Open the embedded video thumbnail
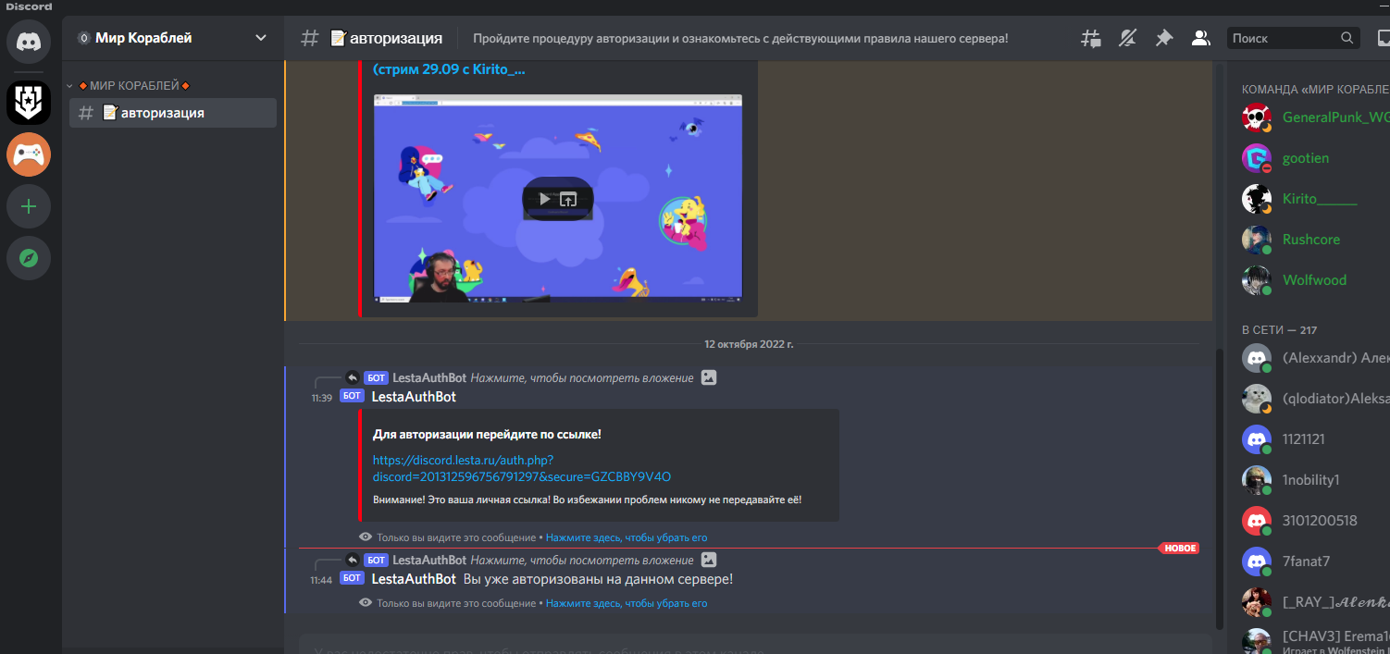Screen dimensions: 1390x654 [x=558, y=198]
